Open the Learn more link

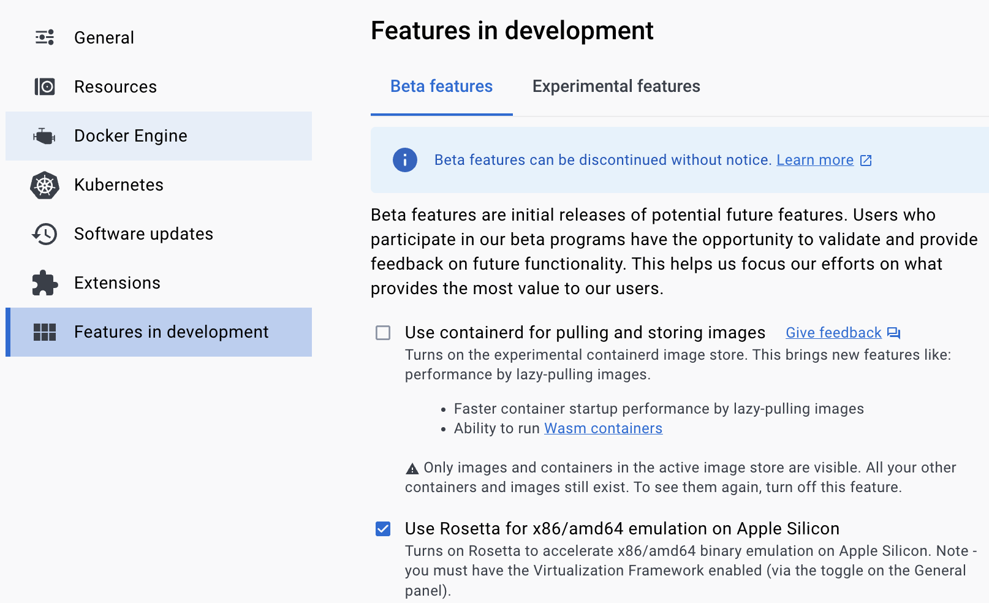(815, 160)
